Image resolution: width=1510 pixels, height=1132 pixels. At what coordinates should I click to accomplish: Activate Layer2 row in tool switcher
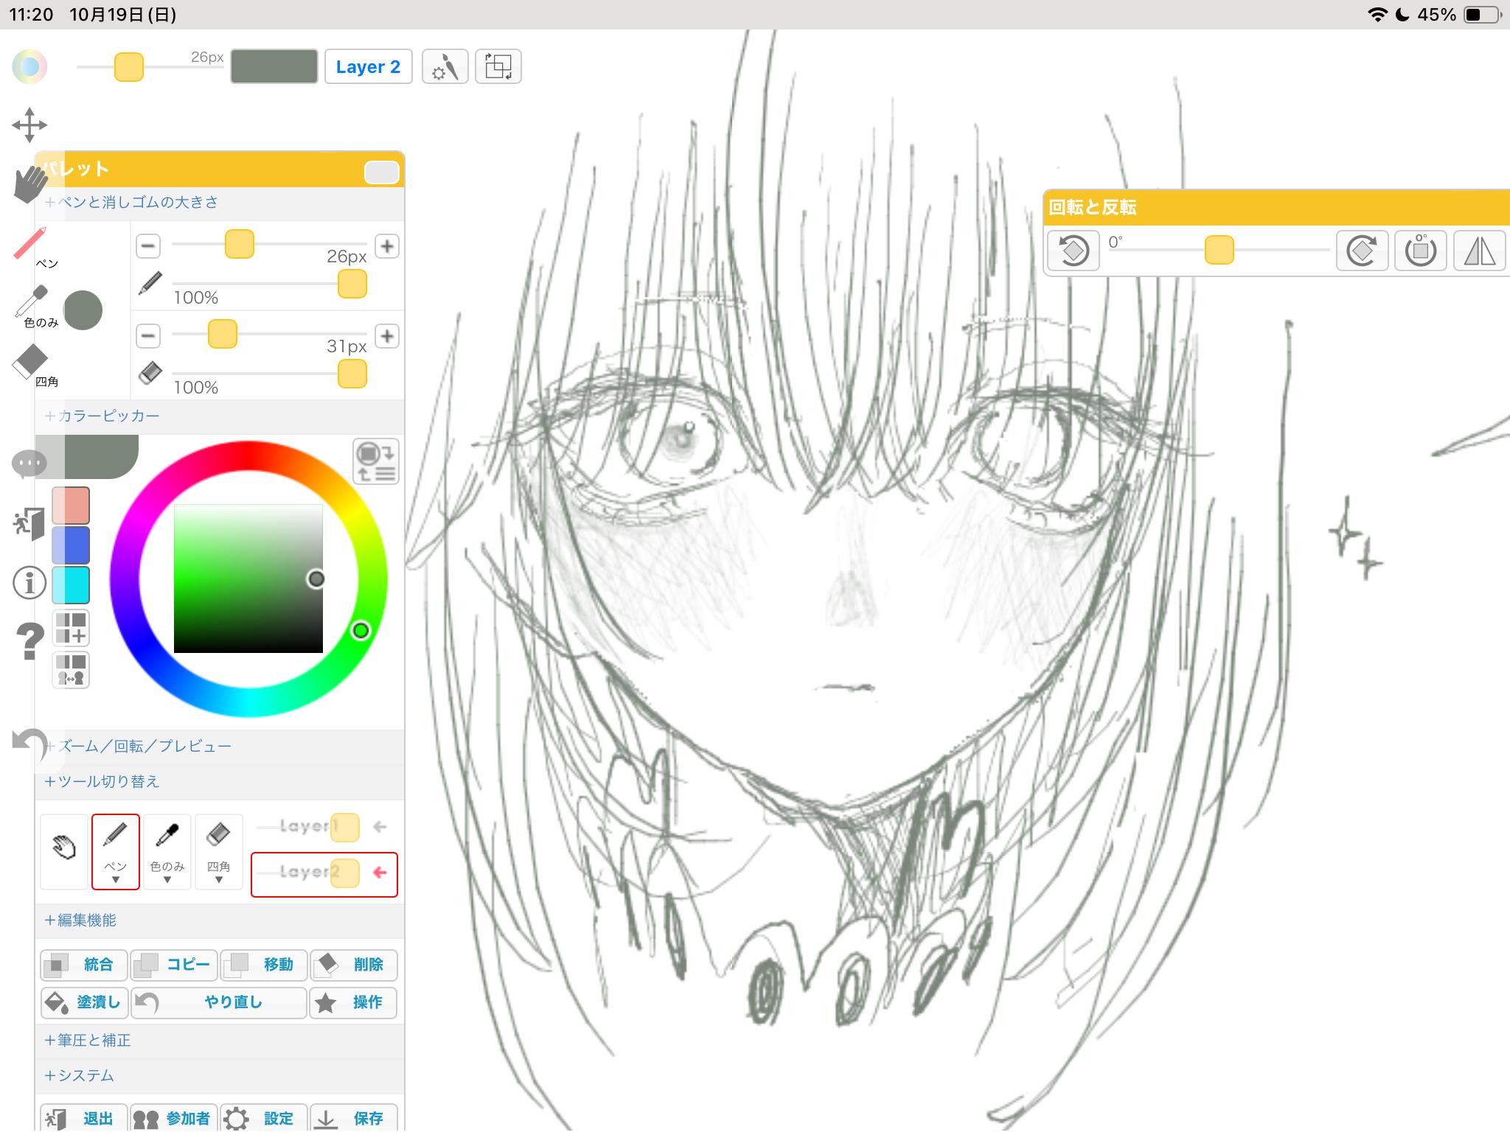click(x=324, y=874)
